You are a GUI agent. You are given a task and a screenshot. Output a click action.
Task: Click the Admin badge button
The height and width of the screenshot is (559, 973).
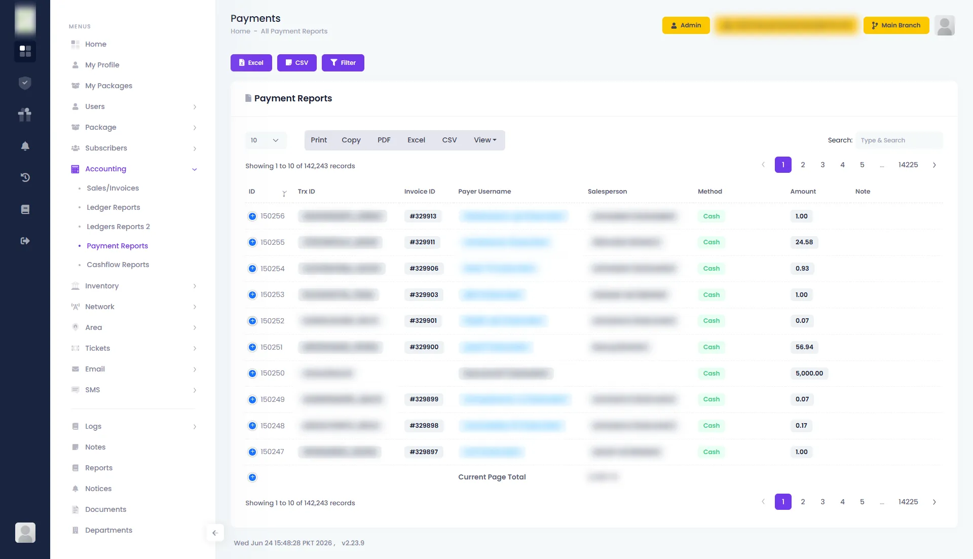tap(686, 25)
